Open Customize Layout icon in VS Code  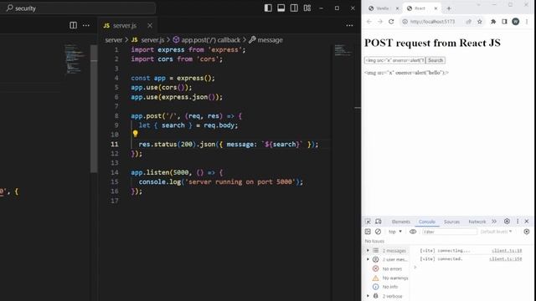point(307,8)
